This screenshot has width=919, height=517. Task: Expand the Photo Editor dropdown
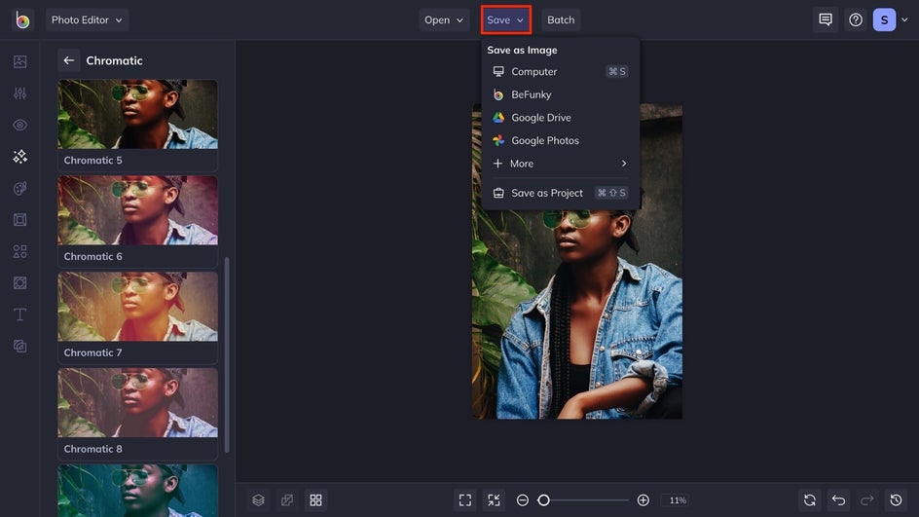click(x=87, y=19)
